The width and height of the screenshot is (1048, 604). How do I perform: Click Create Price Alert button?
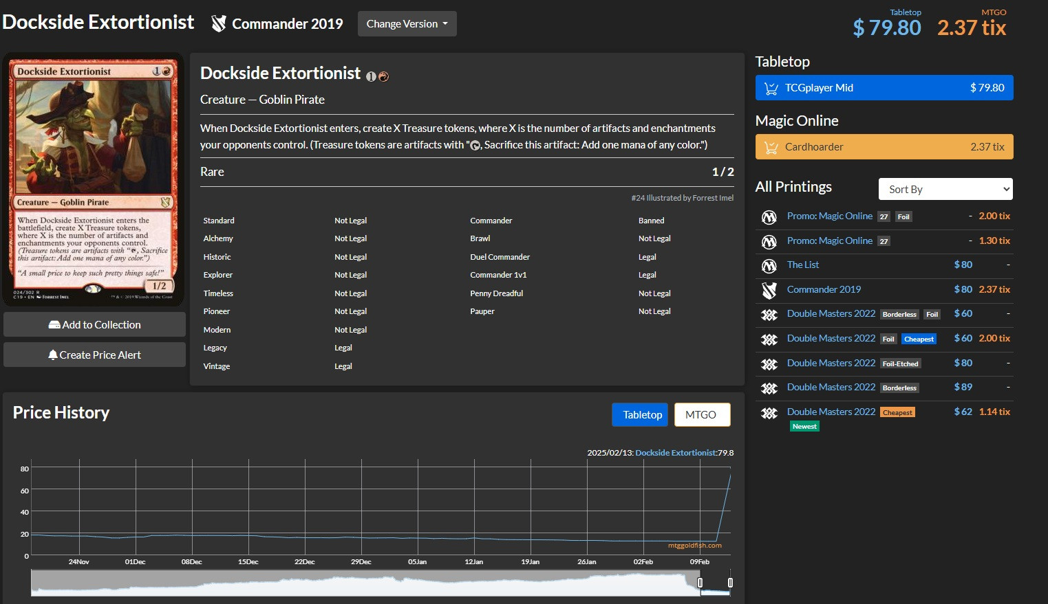tap(94, 355)
